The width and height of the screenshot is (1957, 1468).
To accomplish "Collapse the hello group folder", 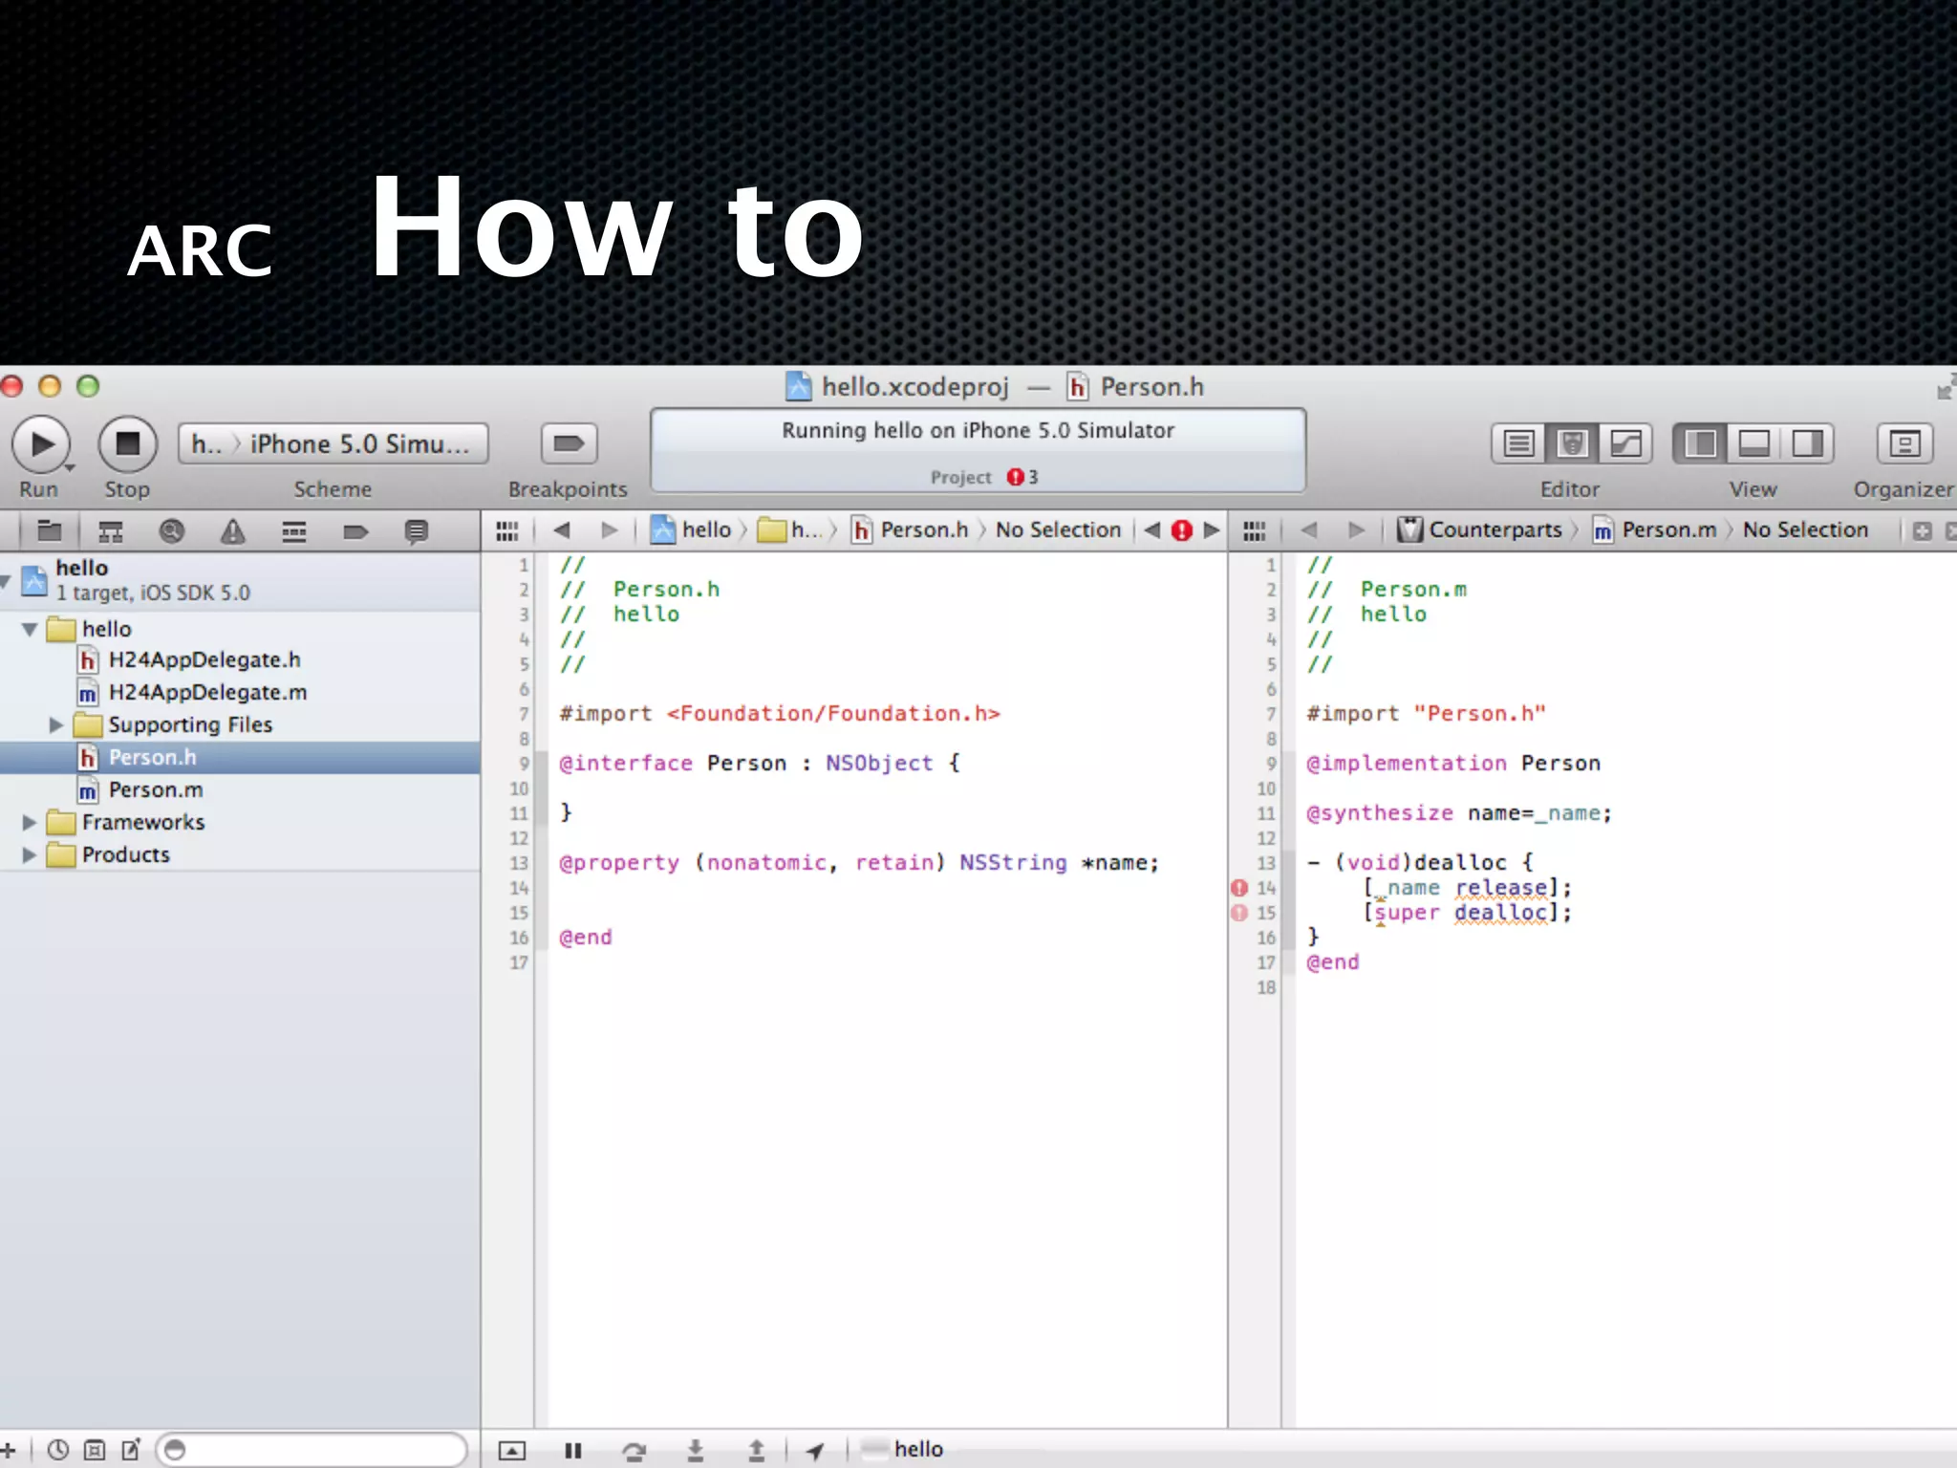I will tap(30, 630).
